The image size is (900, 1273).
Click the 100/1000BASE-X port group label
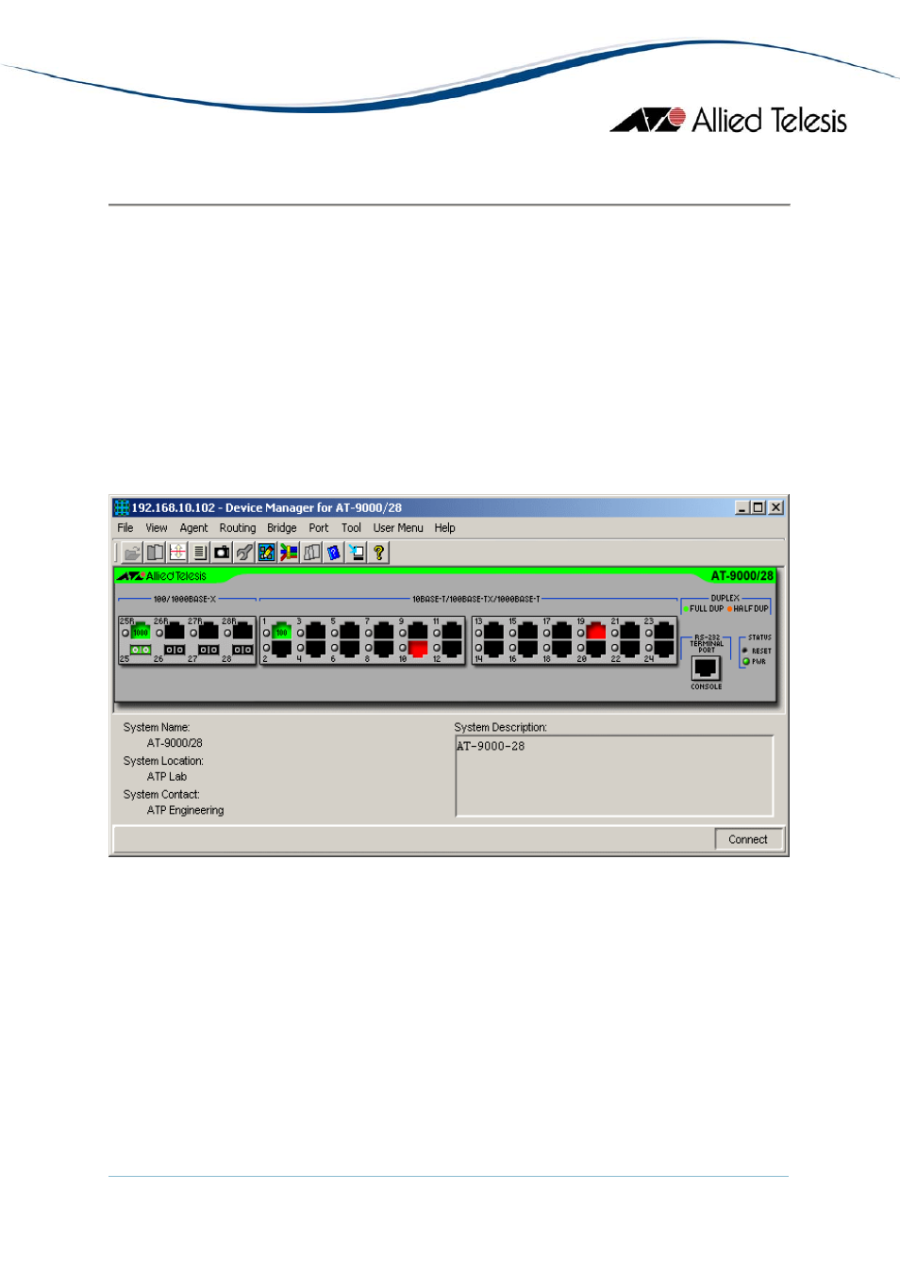click(x=185, y=599)
